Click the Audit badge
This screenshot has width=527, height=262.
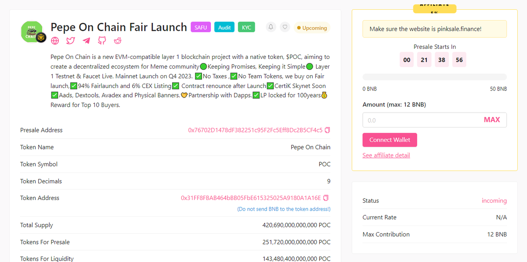pyautogui.click(x=224, y=27)
